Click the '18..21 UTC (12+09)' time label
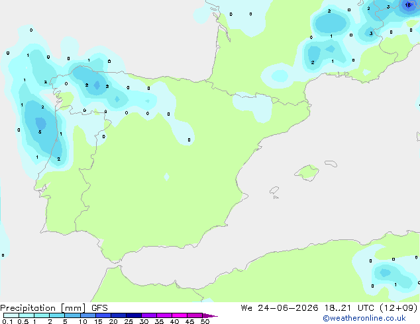420x324 pixels. pyautogui.click(x=371, y=308)
